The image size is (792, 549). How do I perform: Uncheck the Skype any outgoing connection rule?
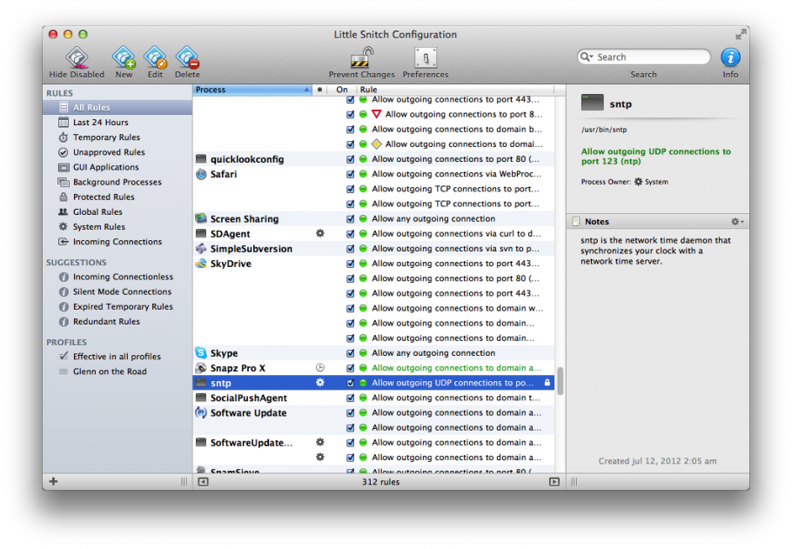coord(350,353)
